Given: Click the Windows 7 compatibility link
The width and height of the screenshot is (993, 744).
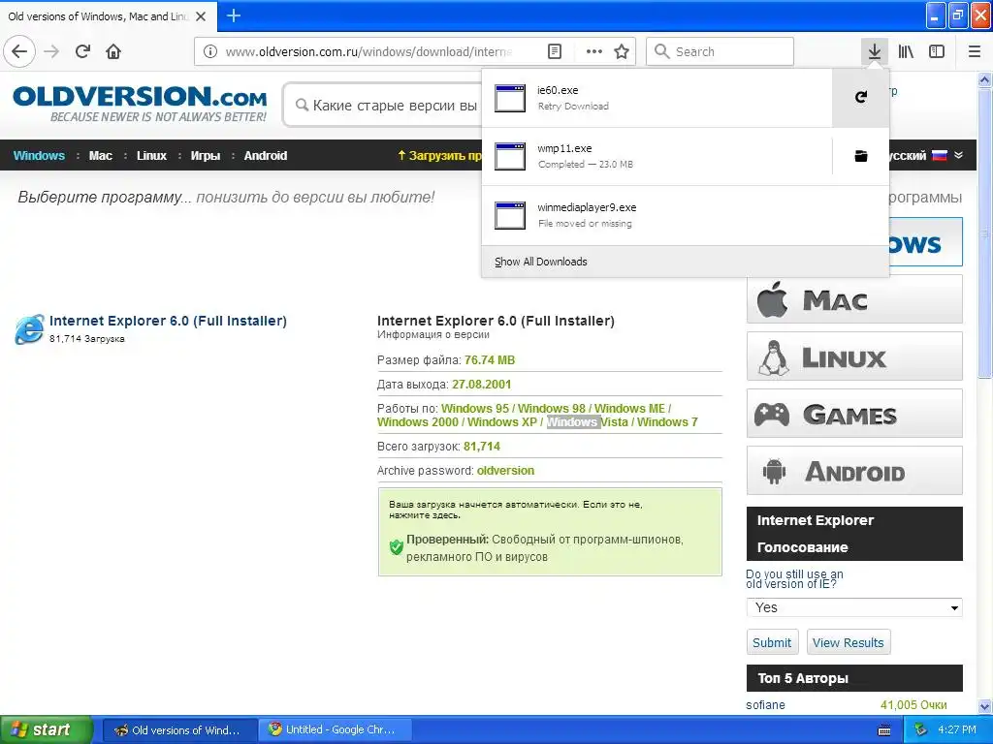Looking at the screenshot, I should pos(667,422).
